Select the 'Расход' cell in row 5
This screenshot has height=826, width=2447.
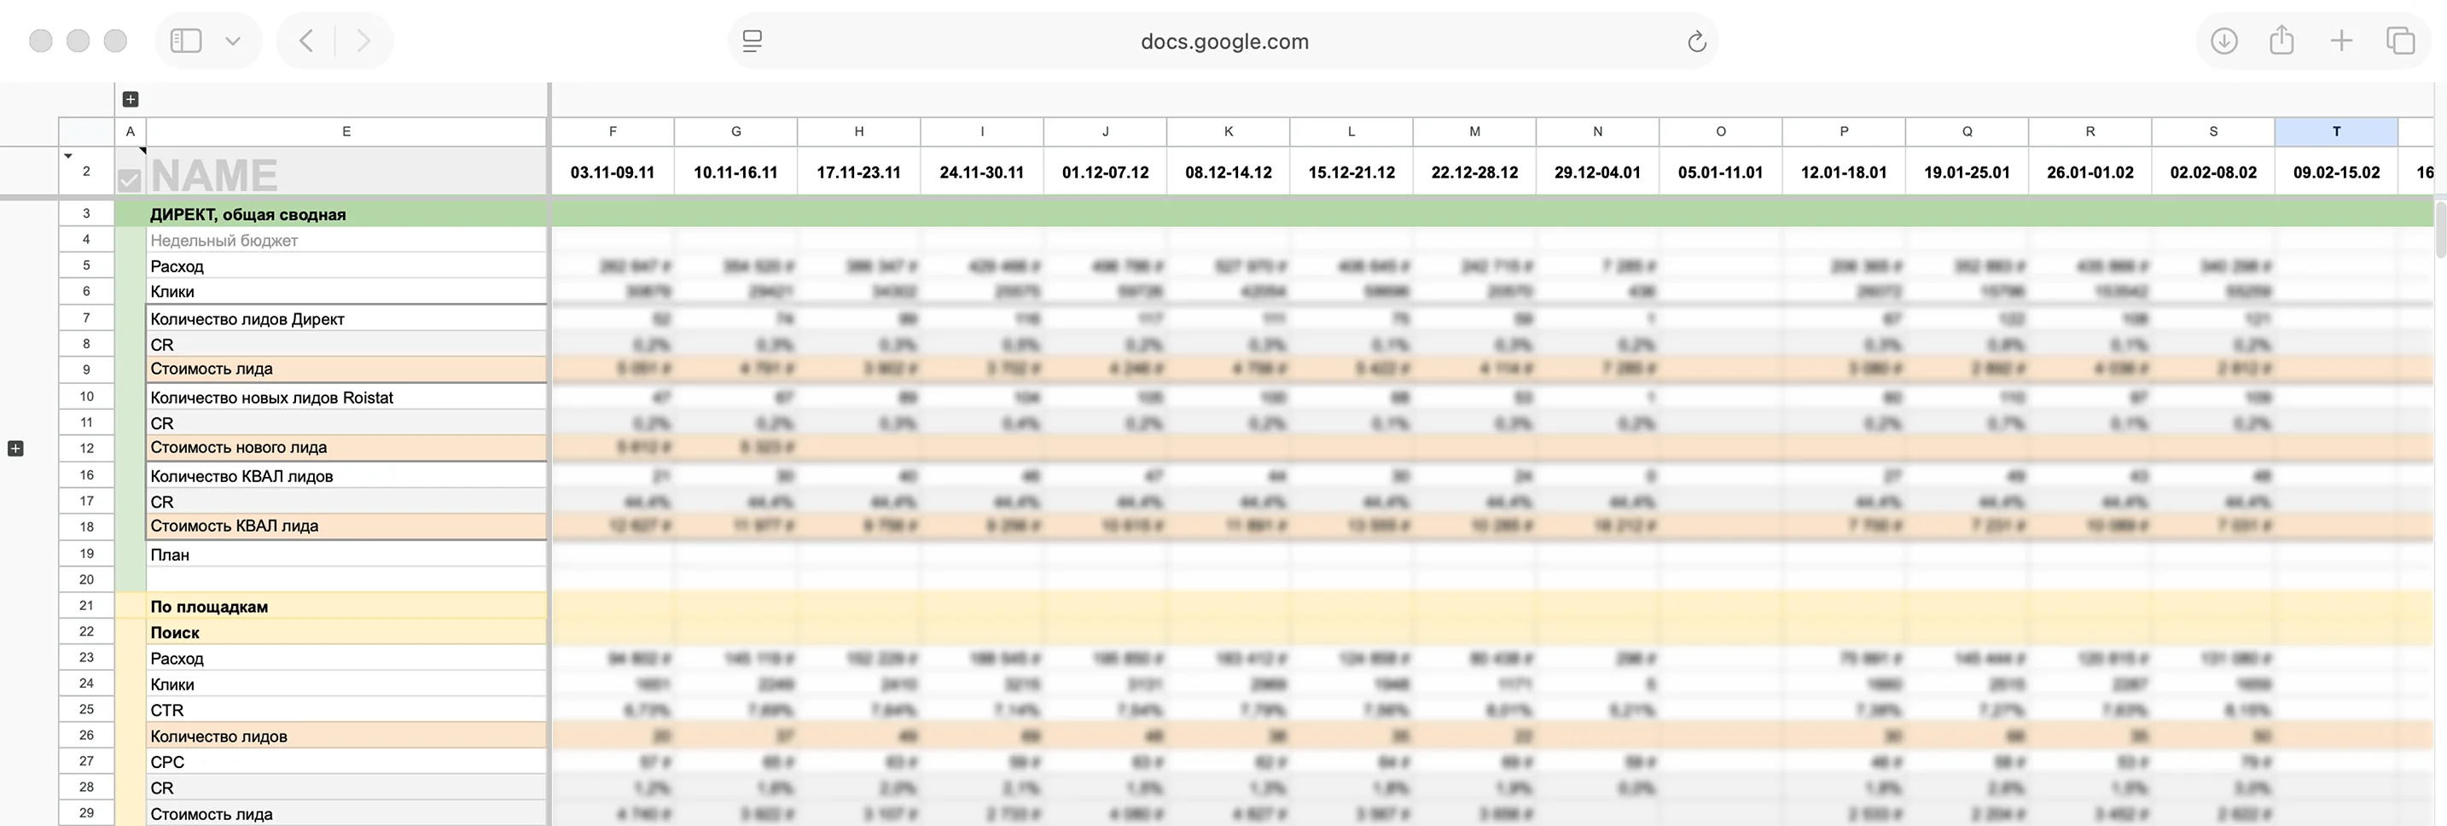pyautogui.click(x=346, y=266)
